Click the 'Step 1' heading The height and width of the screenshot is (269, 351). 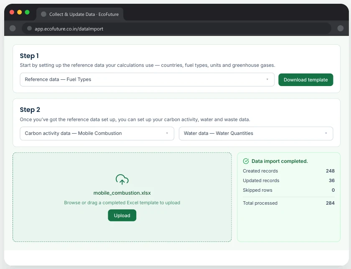(x=29, y=56)
